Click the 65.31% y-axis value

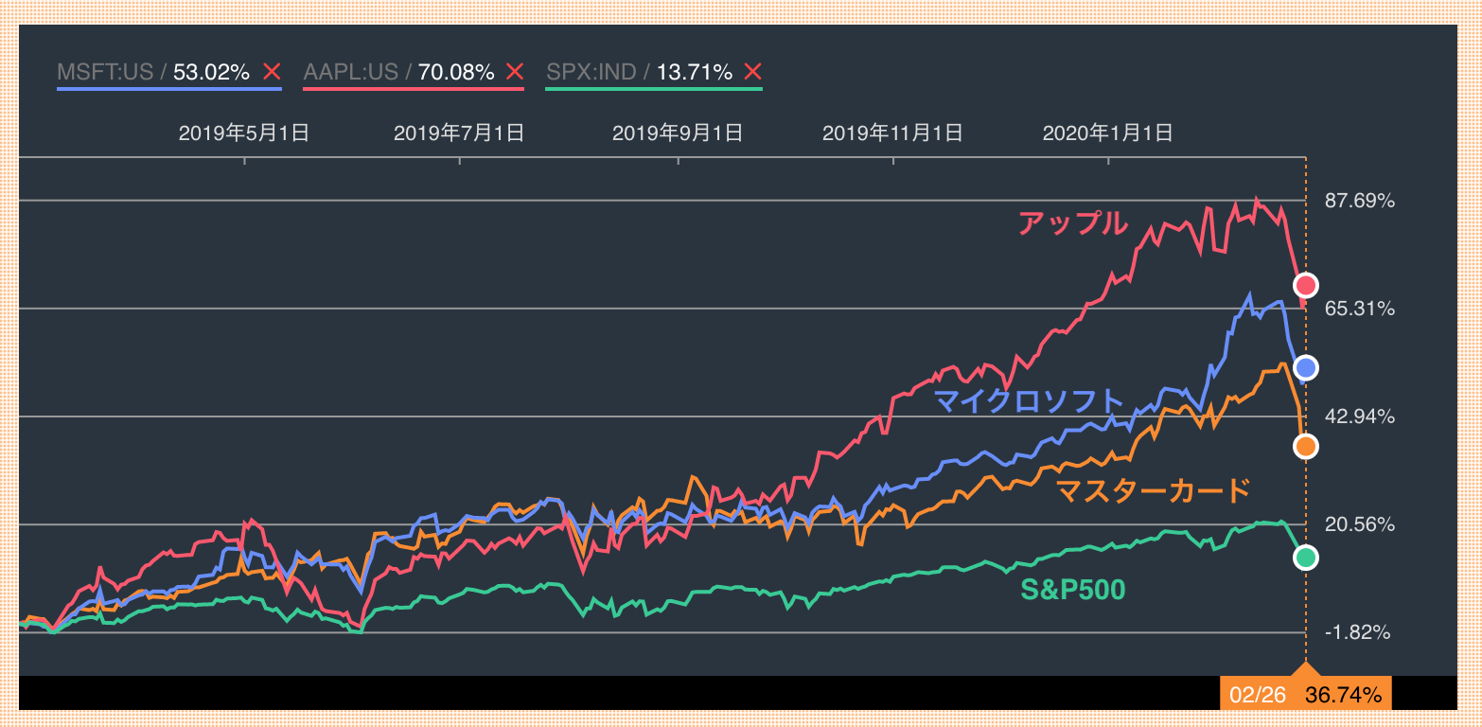point(1359,309)
